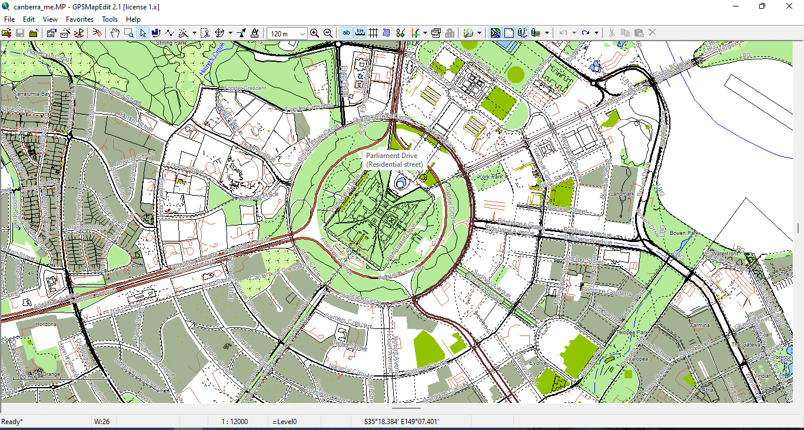The width and height of the screenshot is (804, 430).
Task: Toggle the hatched area fill display
Action: [387, 33]
